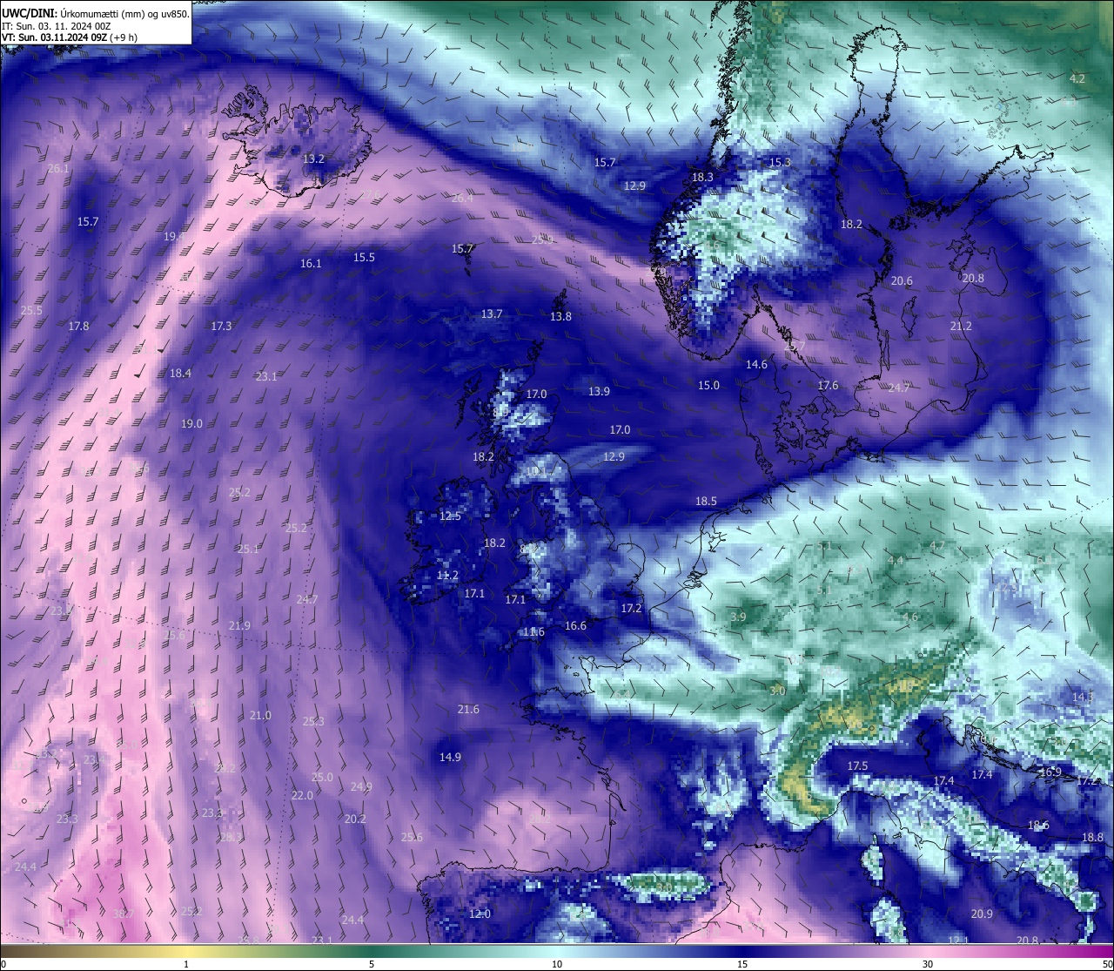Click the 26.4 value label
The image size is (1114, 971).
(462, 198)
